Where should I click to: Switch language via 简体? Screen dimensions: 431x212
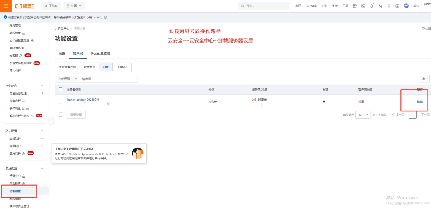[416, 6]
